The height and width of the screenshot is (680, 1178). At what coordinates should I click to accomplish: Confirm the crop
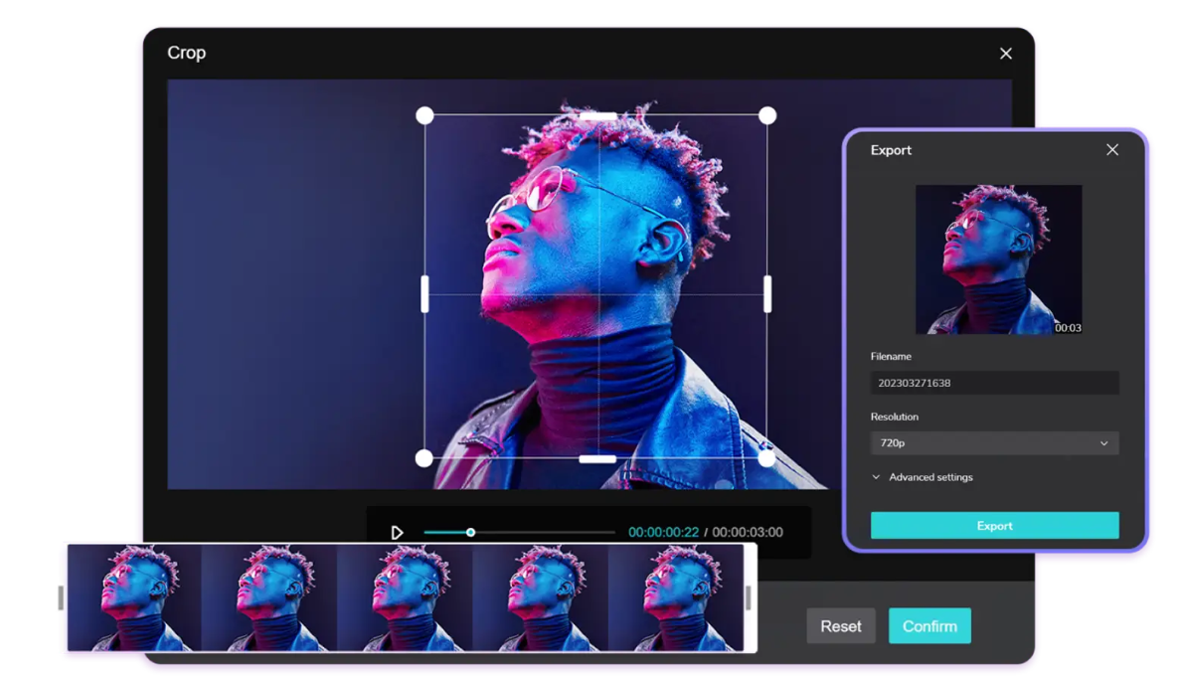929,626
